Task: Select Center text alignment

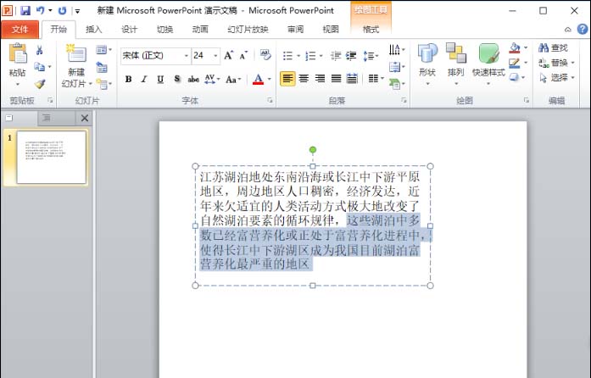Action: [304, 79]
